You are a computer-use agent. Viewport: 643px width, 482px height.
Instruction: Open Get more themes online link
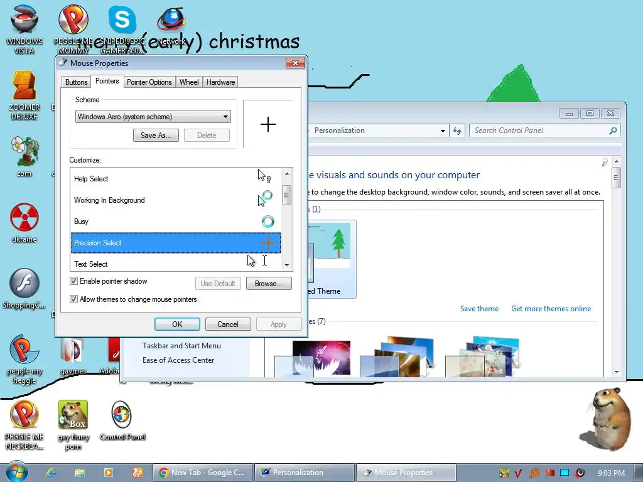[x=551, y=309]
